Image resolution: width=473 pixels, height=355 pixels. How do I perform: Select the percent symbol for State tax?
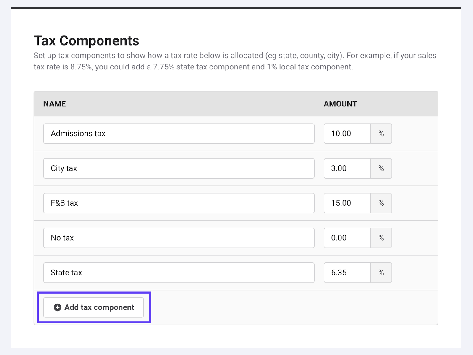[x=381, y=273]
